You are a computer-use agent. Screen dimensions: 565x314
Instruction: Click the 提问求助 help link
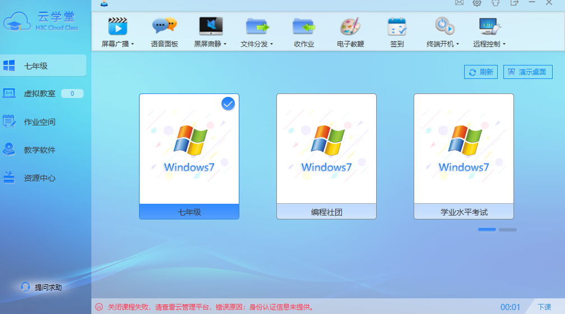41,287
